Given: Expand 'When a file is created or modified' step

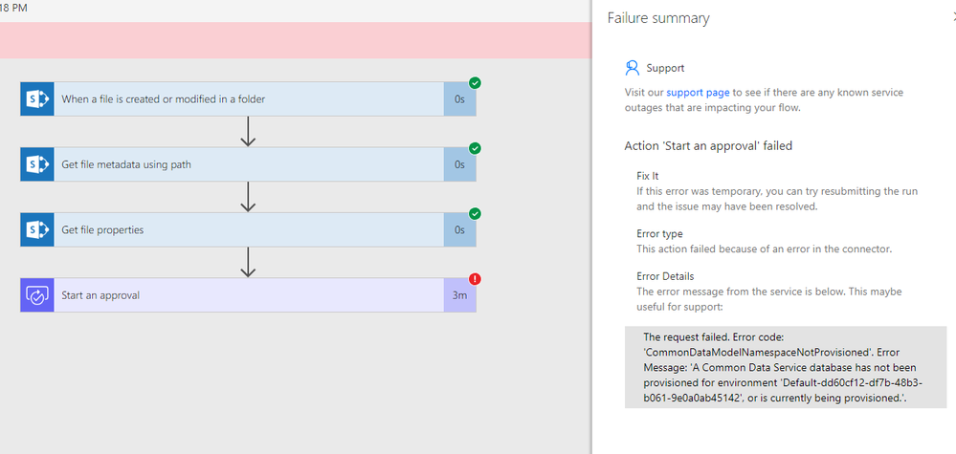Looking at the screenshot, I should point(248,99).
